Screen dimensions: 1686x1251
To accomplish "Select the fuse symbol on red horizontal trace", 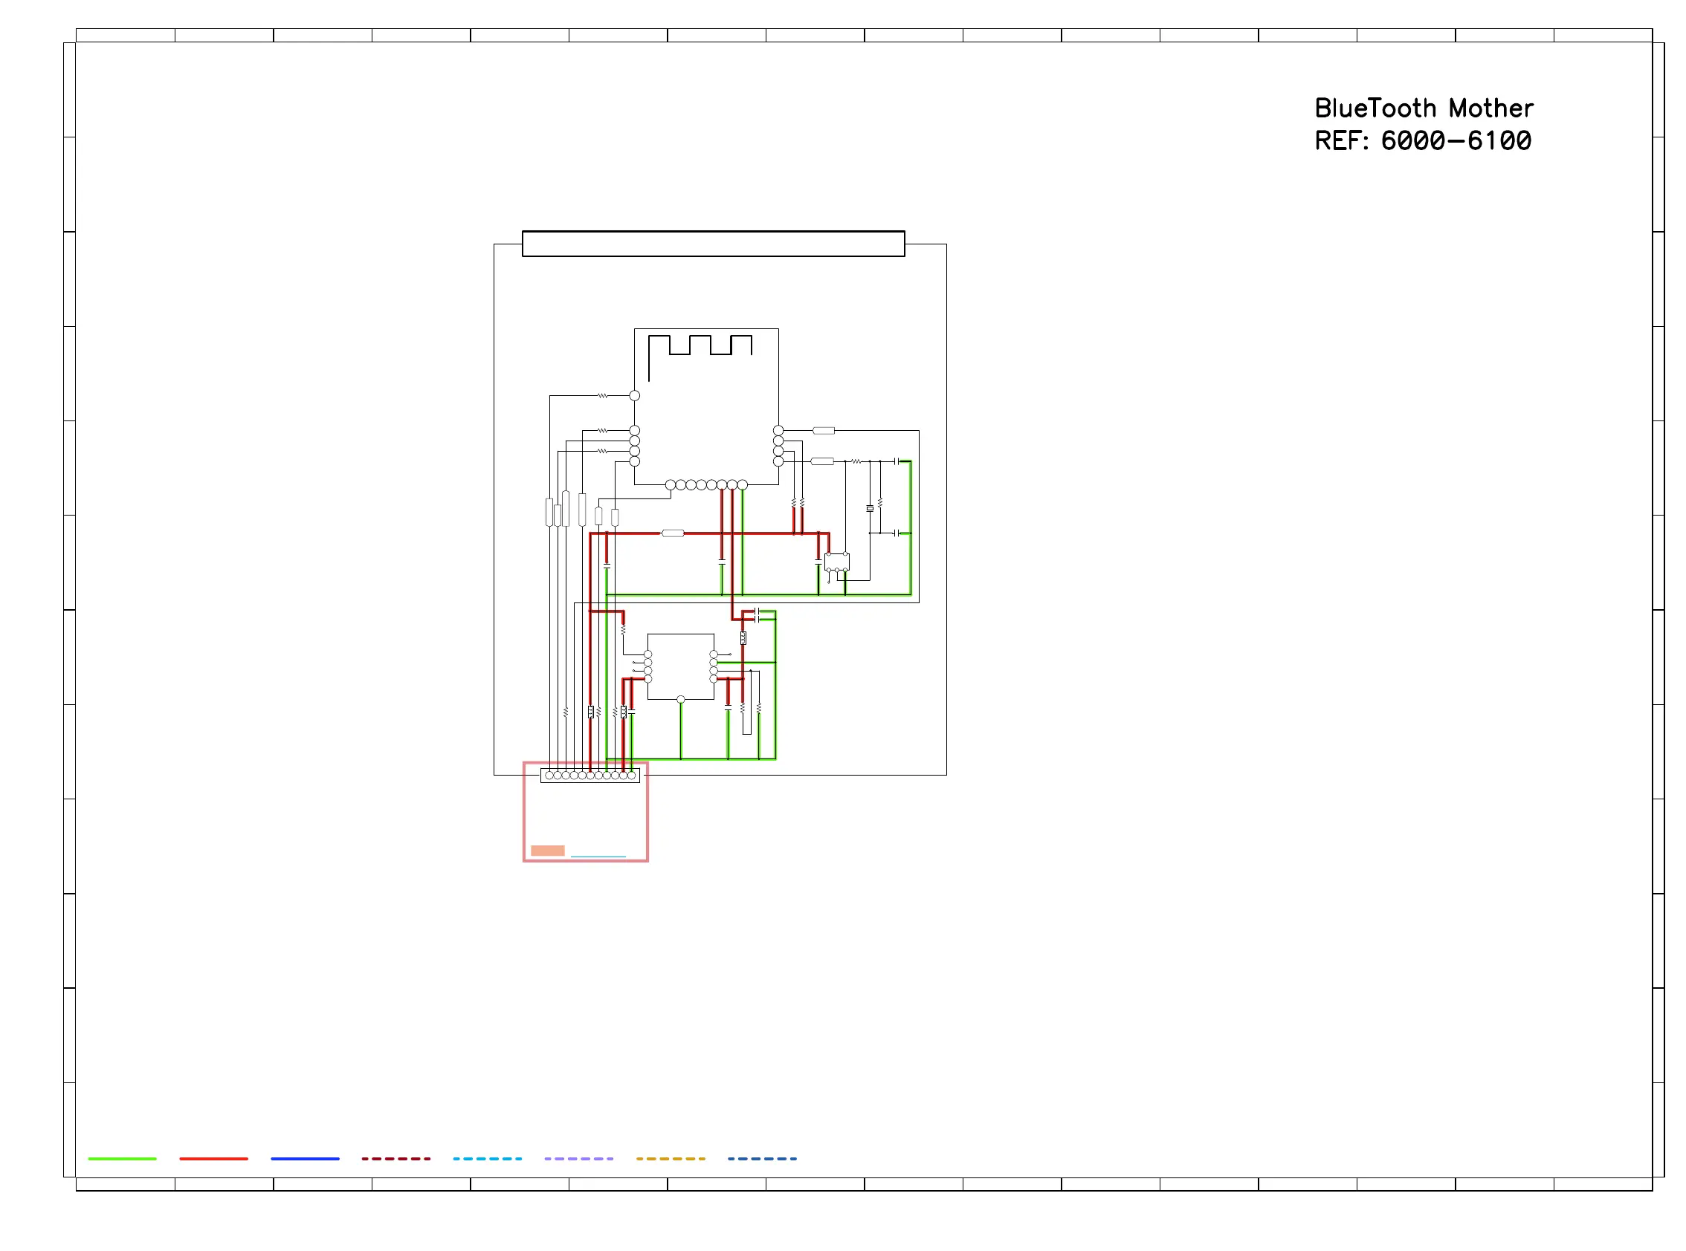I will 673,533.
